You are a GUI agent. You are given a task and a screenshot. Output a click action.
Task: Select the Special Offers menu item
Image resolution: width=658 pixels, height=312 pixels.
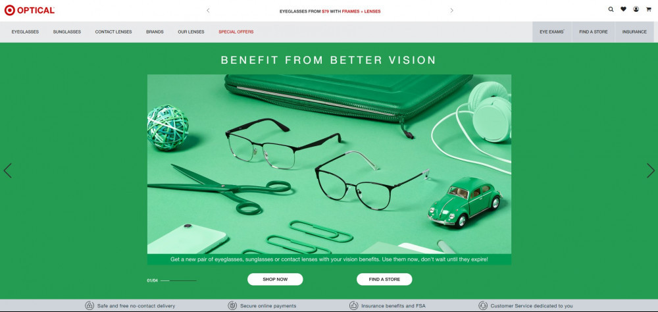(x=236, y=32)
